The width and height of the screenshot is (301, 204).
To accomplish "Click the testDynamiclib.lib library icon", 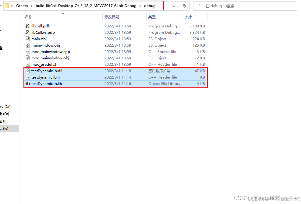I will [28, 83].
